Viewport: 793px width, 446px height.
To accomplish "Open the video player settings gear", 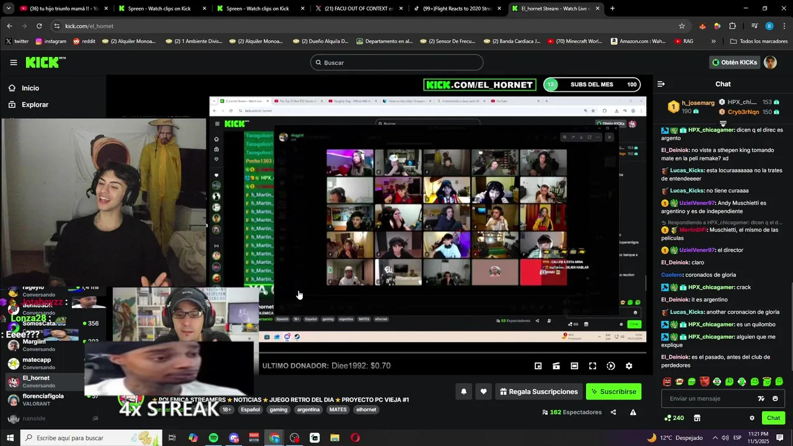I will 629,366.
